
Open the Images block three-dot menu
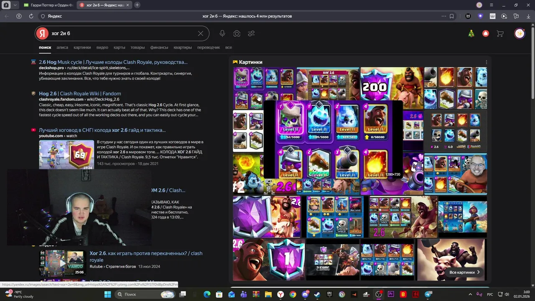tap(486, 62)
